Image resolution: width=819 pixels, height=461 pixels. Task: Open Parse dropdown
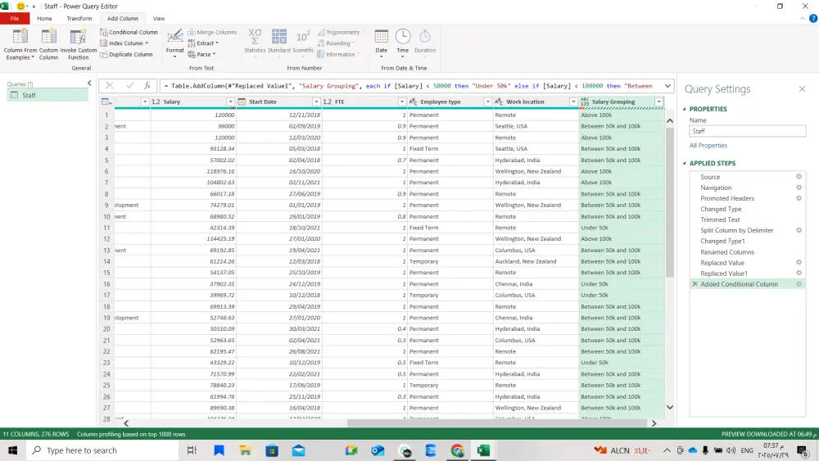[201, 54]
